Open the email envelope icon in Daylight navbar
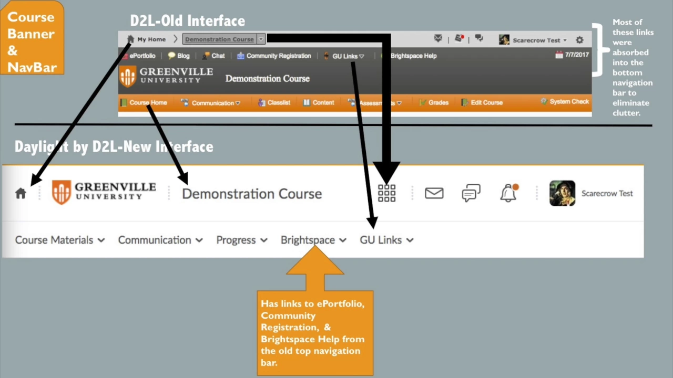 [x=434, y=193]
